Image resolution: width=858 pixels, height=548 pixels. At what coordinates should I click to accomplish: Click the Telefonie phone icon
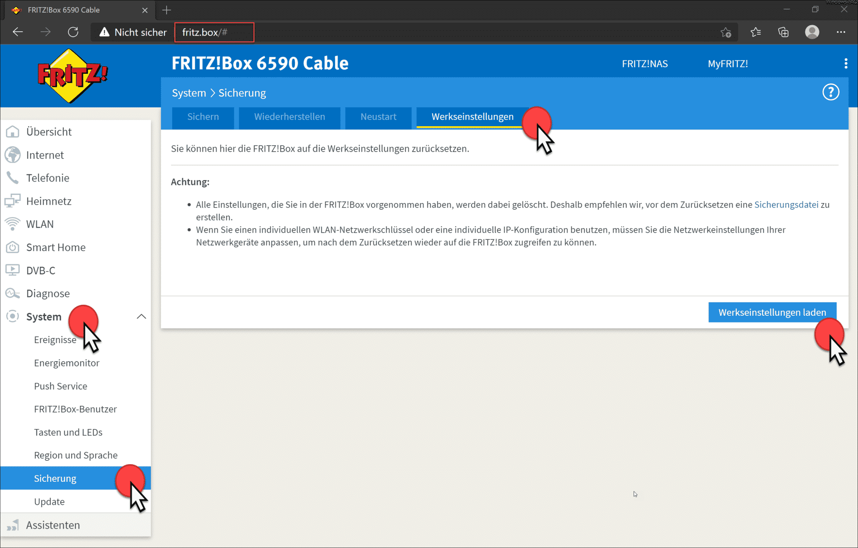coord(13,178)
